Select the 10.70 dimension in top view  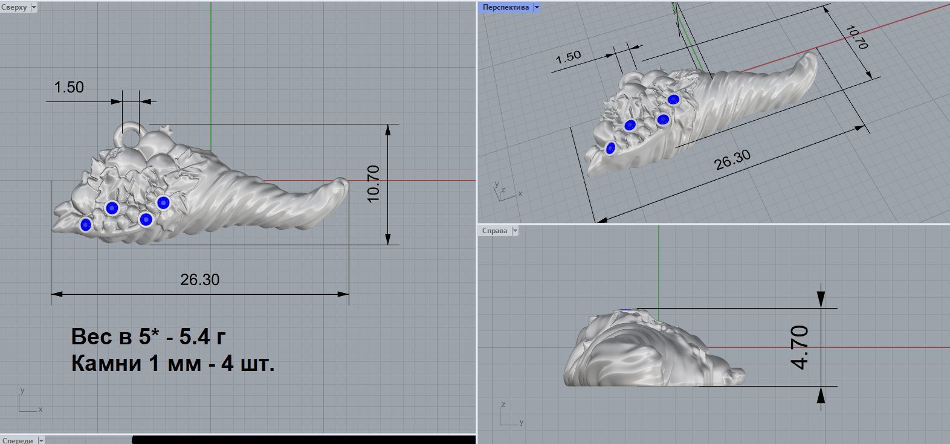[373, 184]
